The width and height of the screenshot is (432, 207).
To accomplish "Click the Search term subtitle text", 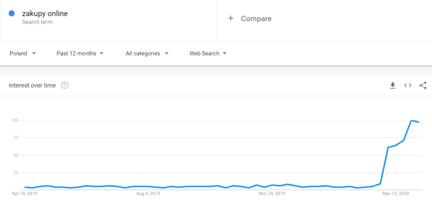I will pyautogui.click(x=37, y=22).
